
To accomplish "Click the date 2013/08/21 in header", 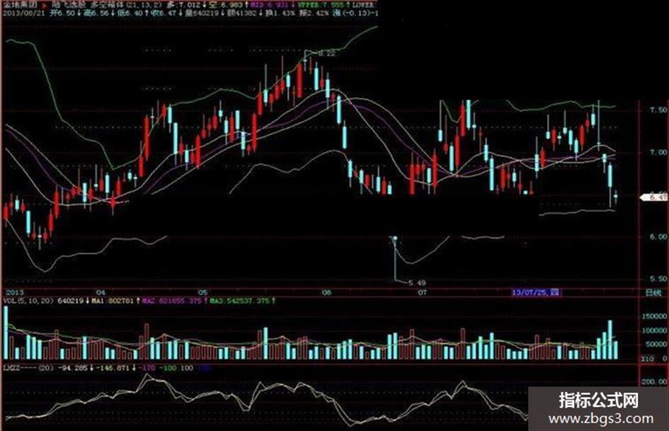I will click(x=23, y=13).
